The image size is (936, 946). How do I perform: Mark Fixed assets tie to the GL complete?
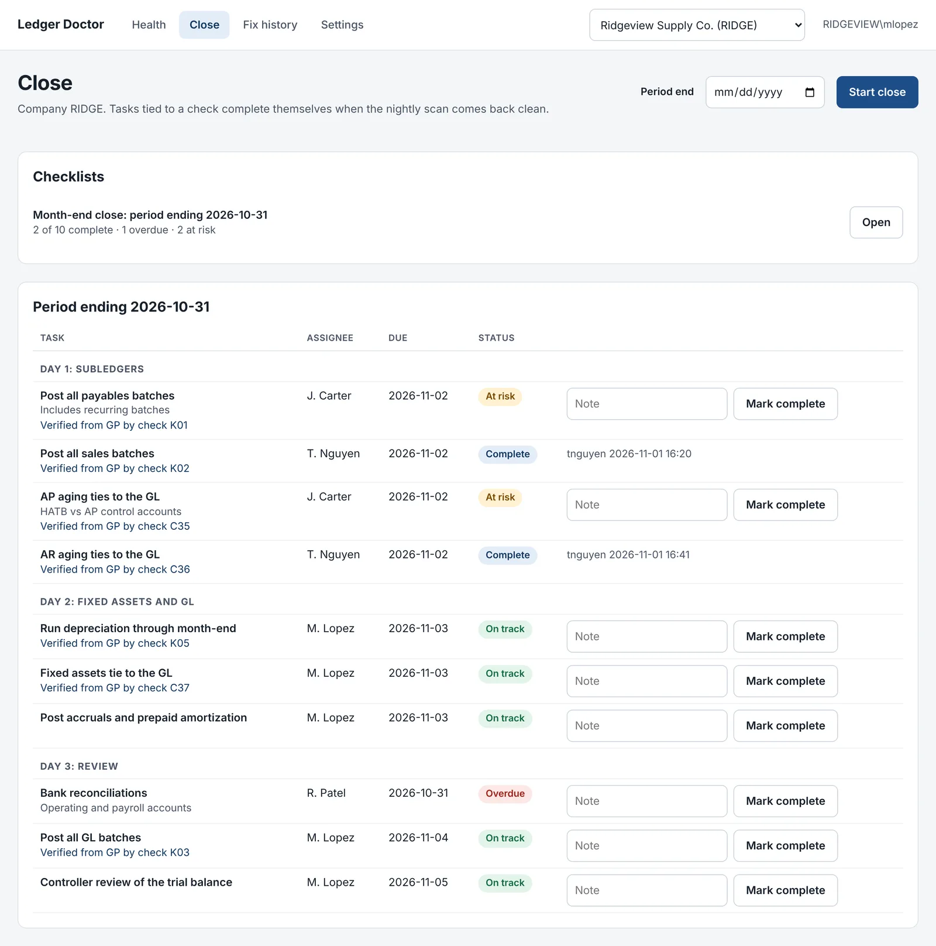pos(785,681)
